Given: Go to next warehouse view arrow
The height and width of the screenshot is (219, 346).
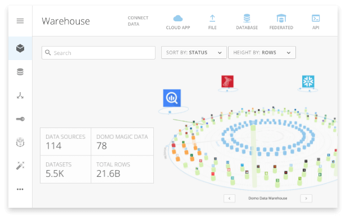Looking at the screenshot, I should coord(306,198).
